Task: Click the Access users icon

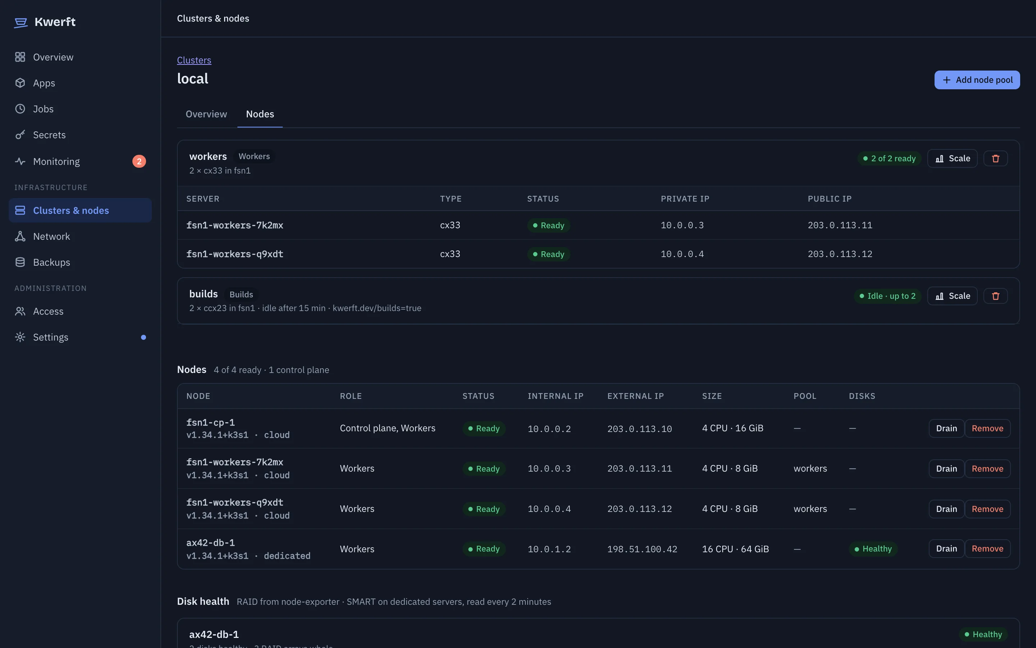Action: click(x=20, y=311)
